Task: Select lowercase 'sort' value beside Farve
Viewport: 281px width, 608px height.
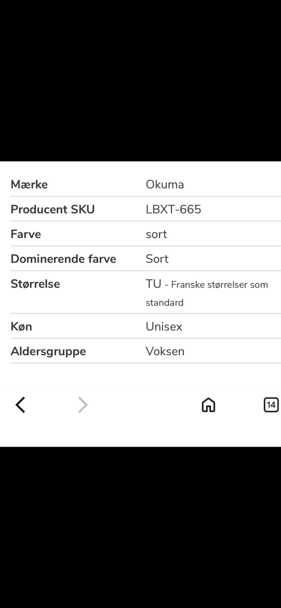Action: click(156, 234)
